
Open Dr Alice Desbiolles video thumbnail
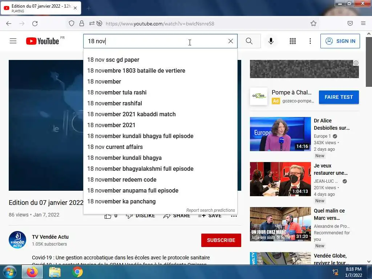click(x=280, y=134)
